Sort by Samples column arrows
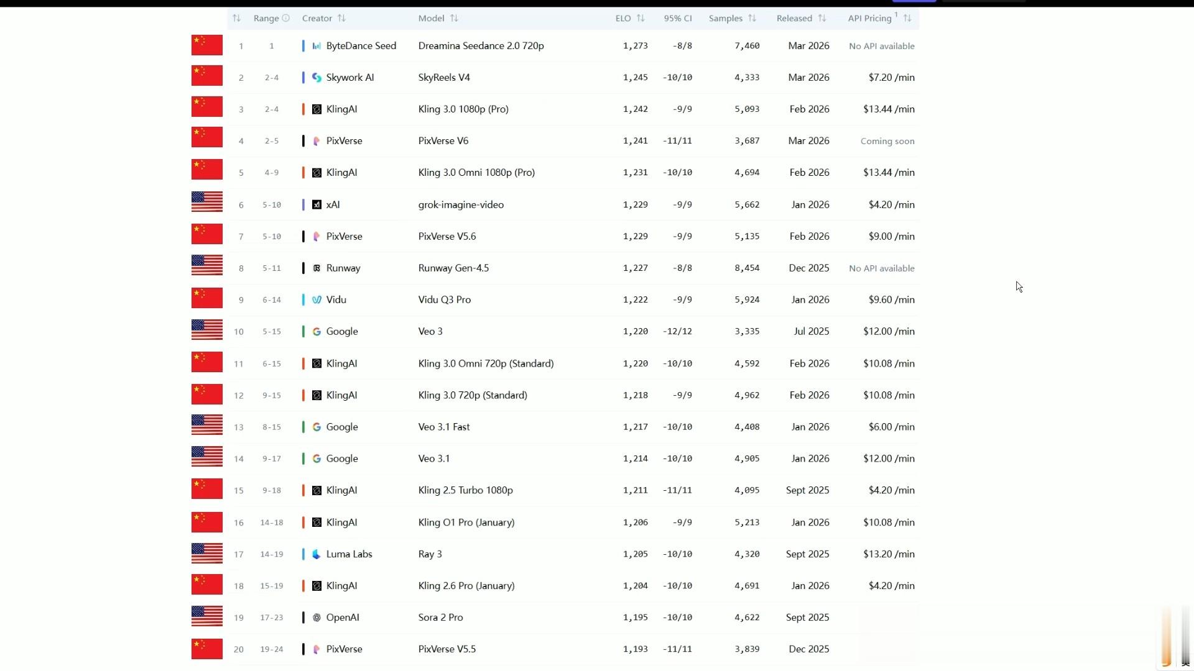The image size is (1194, 671). click(752, 18)
